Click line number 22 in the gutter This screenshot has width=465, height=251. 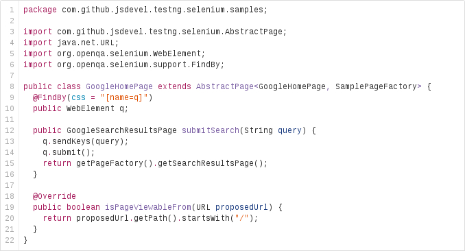coord(10,240)
